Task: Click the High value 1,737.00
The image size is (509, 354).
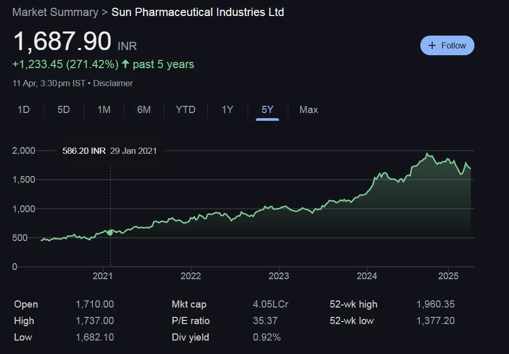Action: tap(95, 321)
